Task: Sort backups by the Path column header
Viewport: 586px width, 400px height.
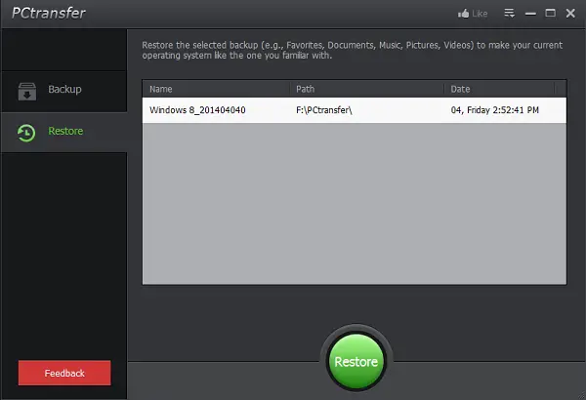Action: [x=367, y=89]
